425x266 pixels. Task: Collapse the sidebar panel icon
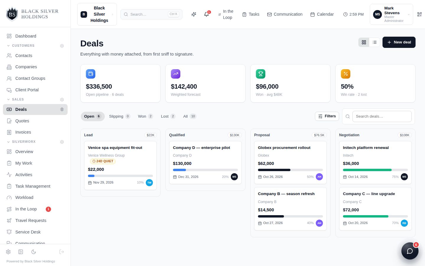pos(21,252)
